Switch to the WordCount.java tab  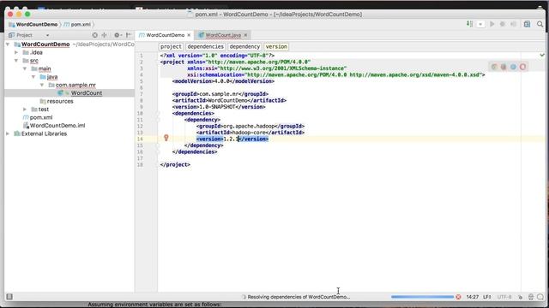click(223, 35)
